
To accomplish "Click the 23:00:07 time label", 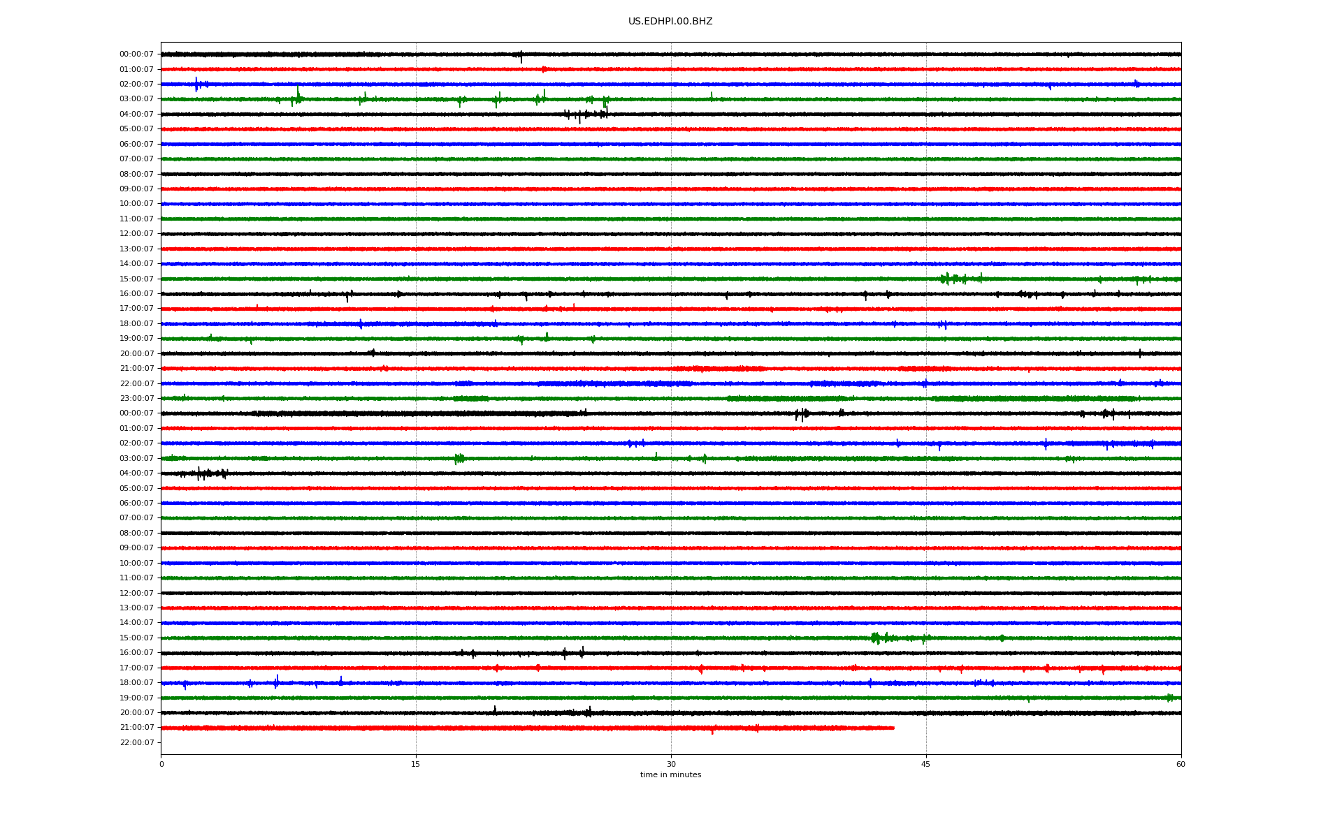I will (x=136, y=399).
